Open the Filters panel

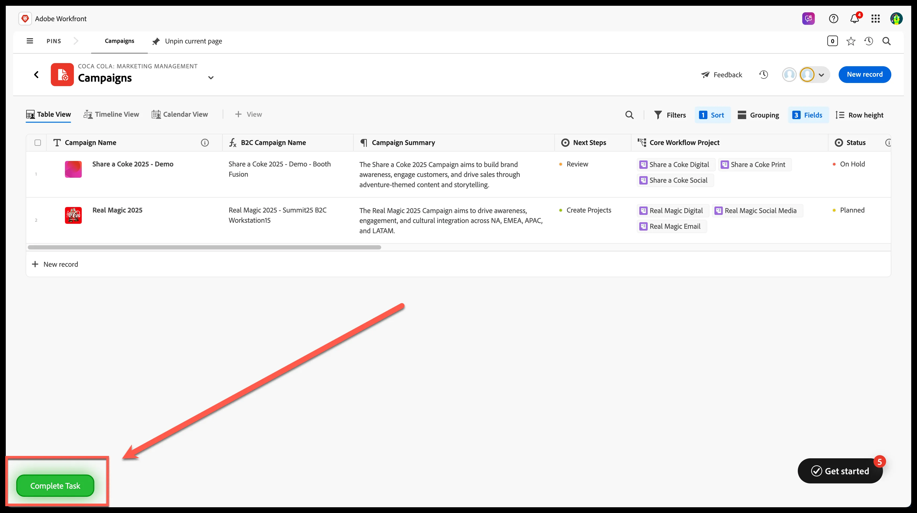point(670,115)
